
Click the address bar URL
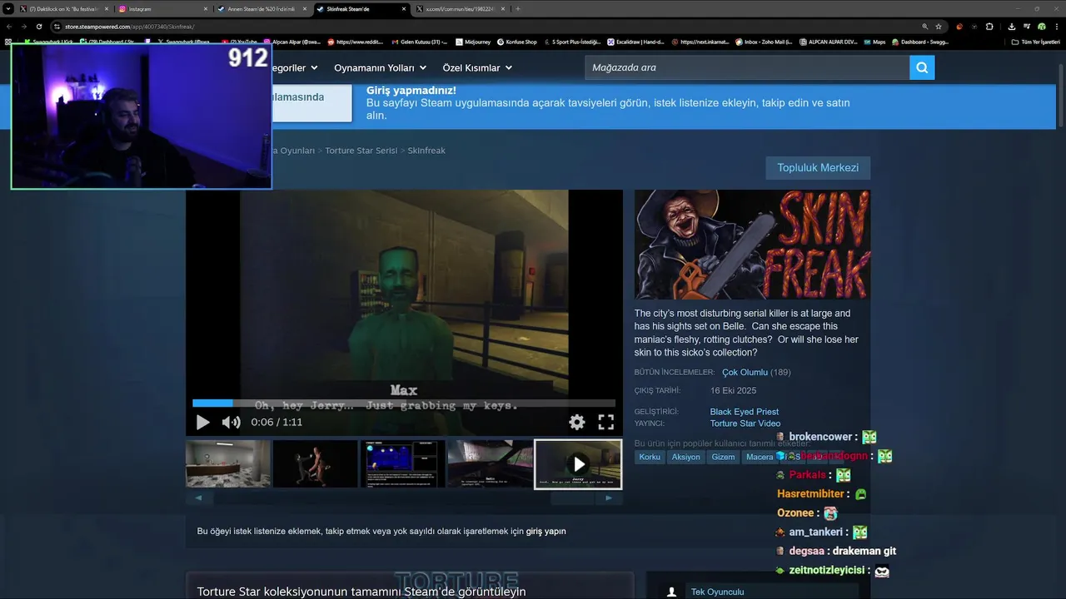[130, 27]
